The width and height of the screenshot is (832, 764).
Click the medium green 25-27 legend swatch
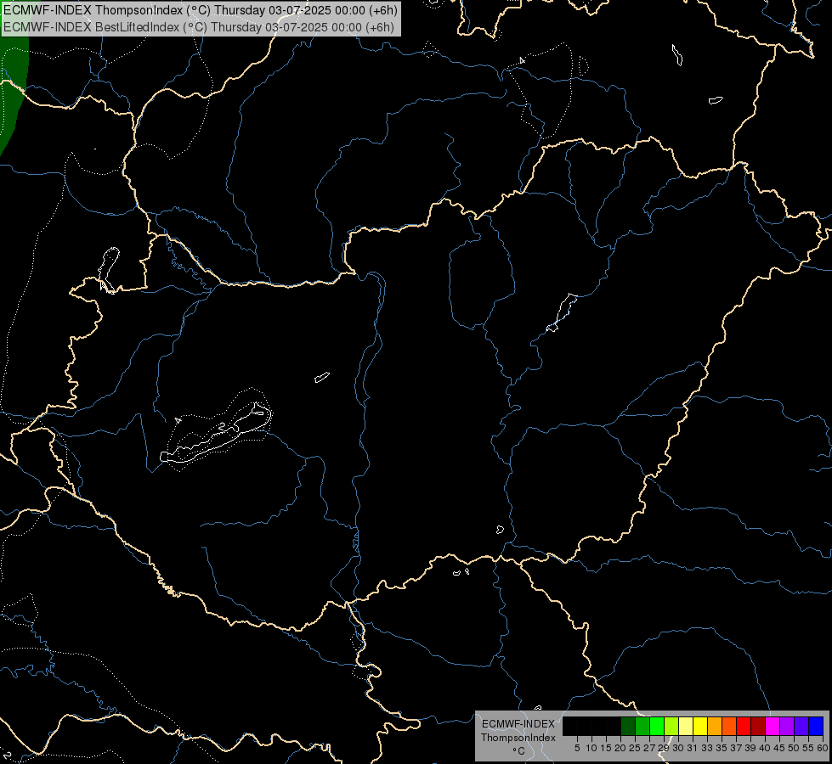point(642,727)
